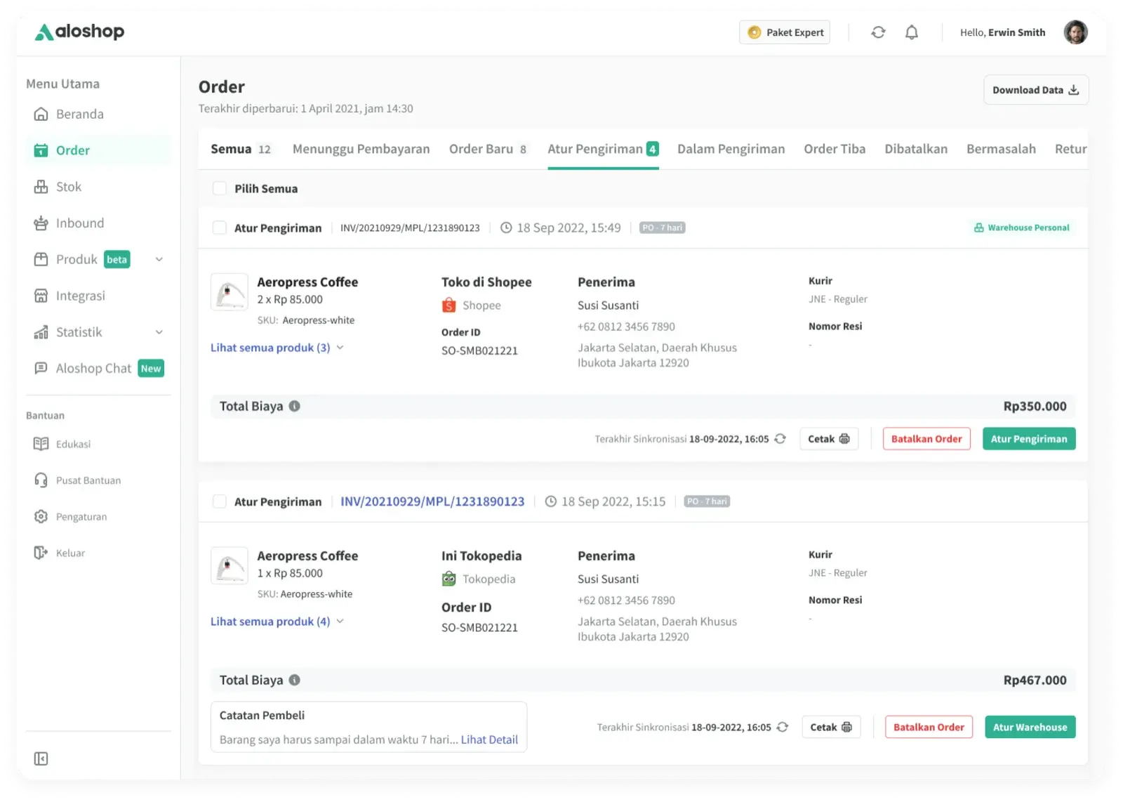Click the Rp467.000 total amount
This screenshot has width=1123, height=802.
tap(1035, 680)
